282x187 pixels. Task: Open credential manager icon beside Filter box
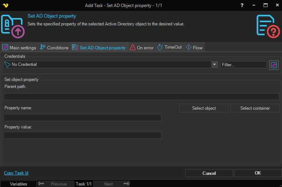pyautogui.click(x=274, y=65)
